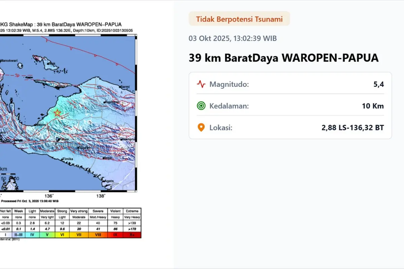The image size is (404, 269).
Task: Click the "Manokwari" label on the map
Action: click(x=9, y=61)
